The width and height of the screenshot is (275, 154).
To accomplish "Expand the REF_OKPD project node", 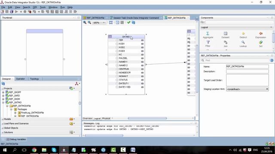I will click(x=3, y=96).
